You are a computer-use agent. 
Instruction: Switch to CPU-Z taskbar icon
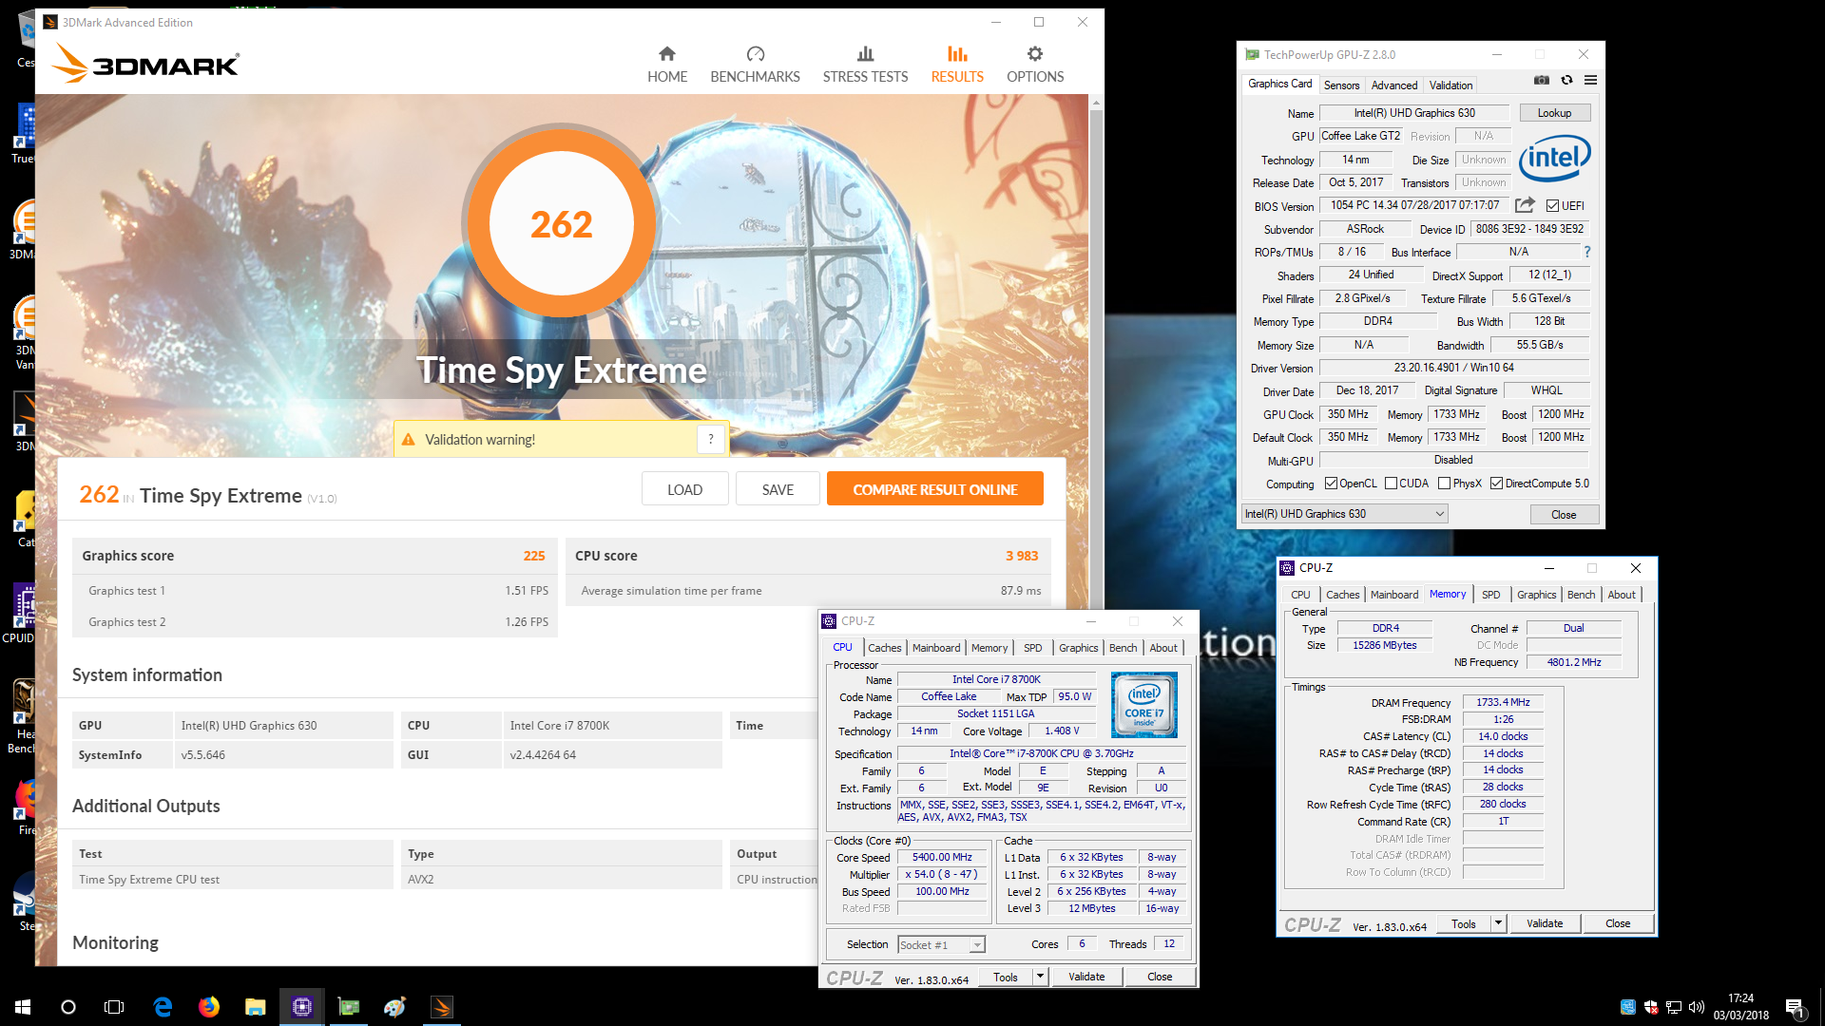click(301, 1007)
